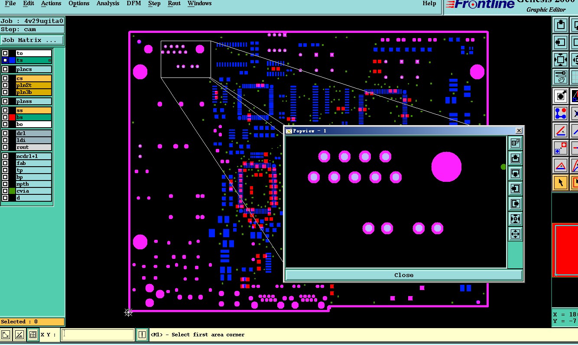The height and width of the screenshot is (345, 578).
Task: Select the 'rout' layer name
Action: pyautogui.click(x=33, y=148)
